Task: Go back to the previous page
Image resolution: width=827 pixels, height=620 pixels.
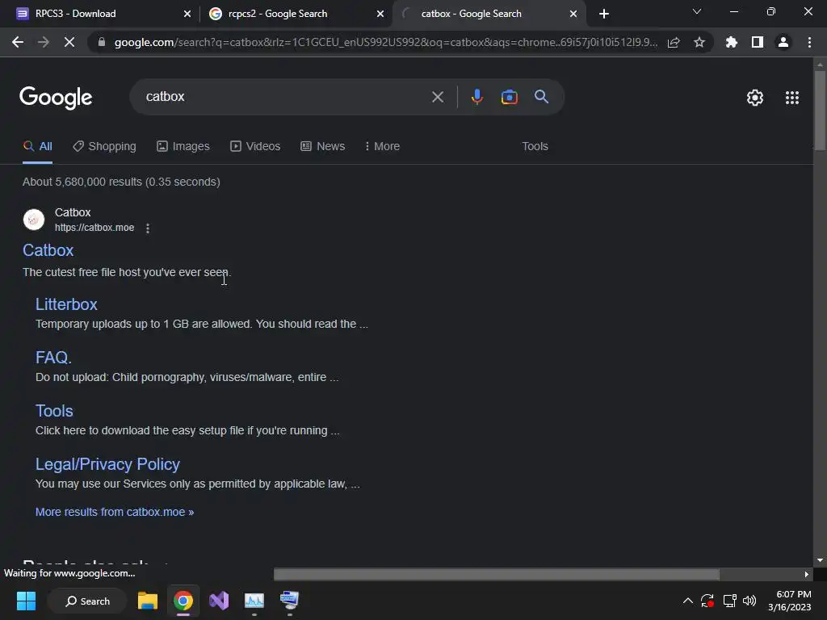Action: pyautogui.click(x=18, y=42)
